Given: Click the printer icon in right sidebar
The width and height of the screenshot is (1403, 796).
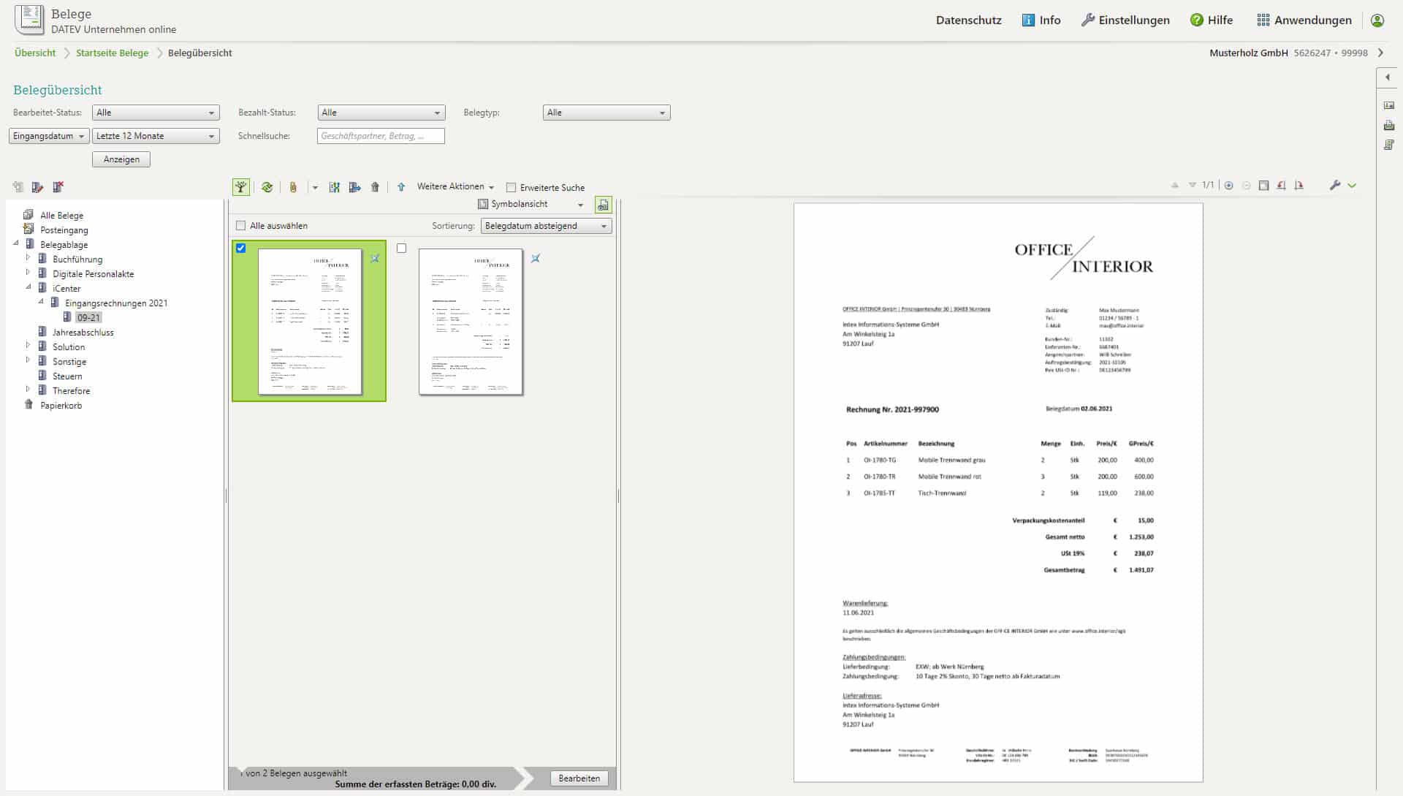Looking at the screenshot, I should (x=1388, y=126).
